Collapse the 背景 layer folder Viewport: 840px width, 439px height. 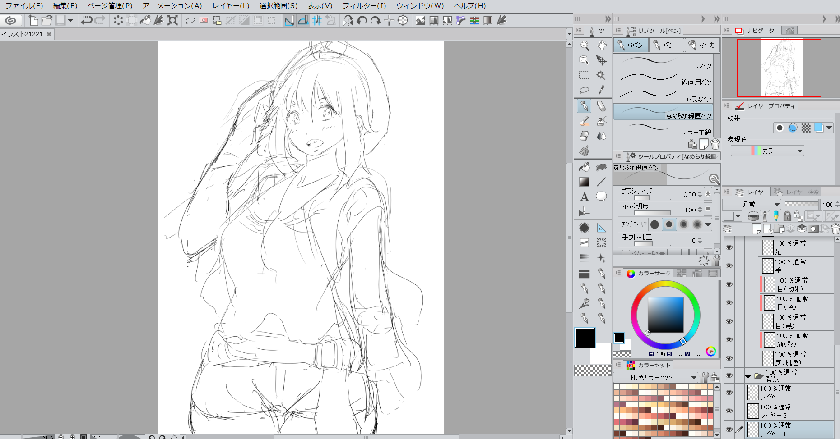pyautogui.click(x=748, y=376)
